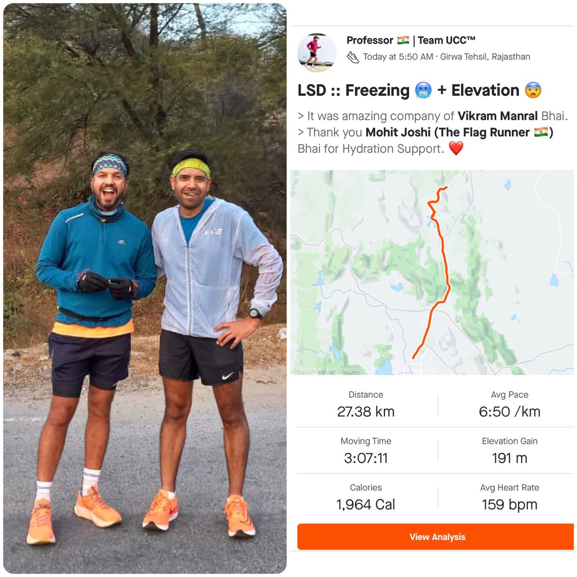This screenshot has width=577, height=577.
Task: Select the Elevation Gain 191 m stat
Action: tap(510, 451)
